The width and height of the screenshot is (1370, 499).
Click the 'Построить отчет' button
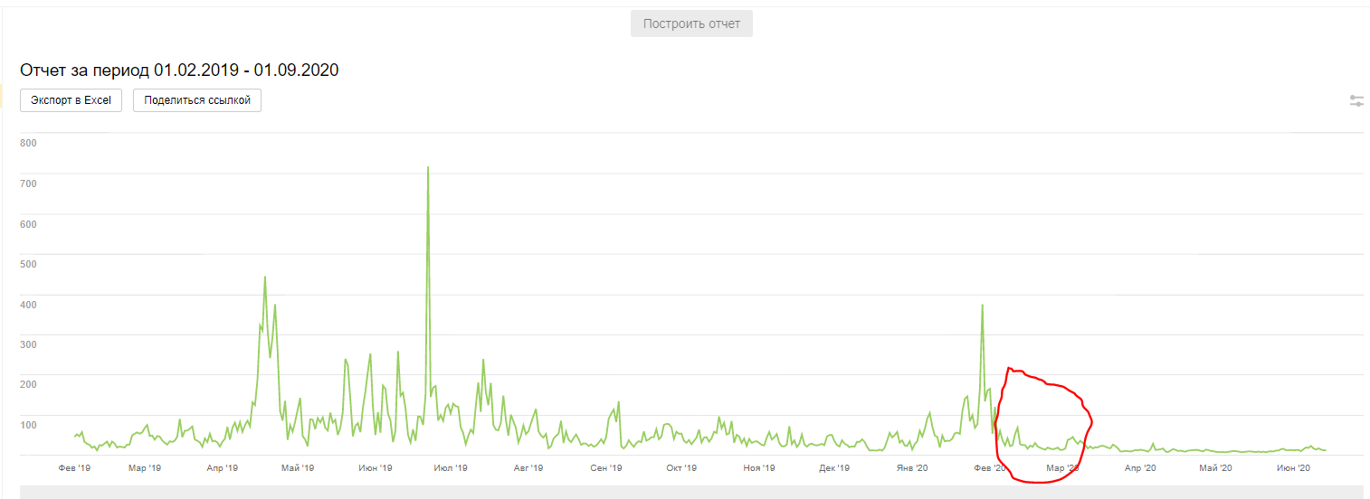[x=691, y=24]
